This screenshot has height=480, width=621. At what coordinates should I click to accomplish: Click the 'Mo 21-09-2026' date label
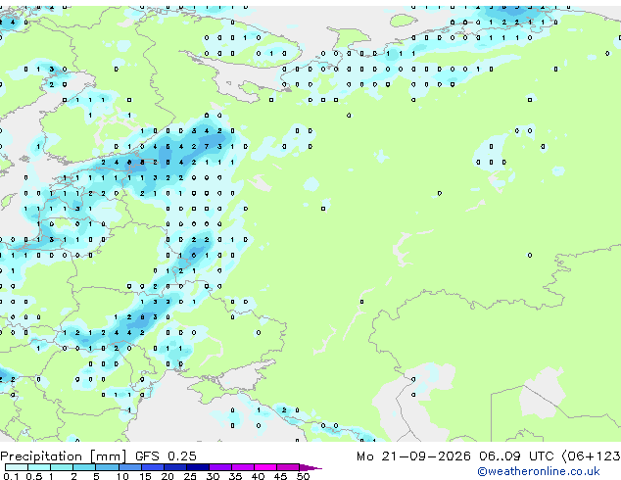point(413,456)
